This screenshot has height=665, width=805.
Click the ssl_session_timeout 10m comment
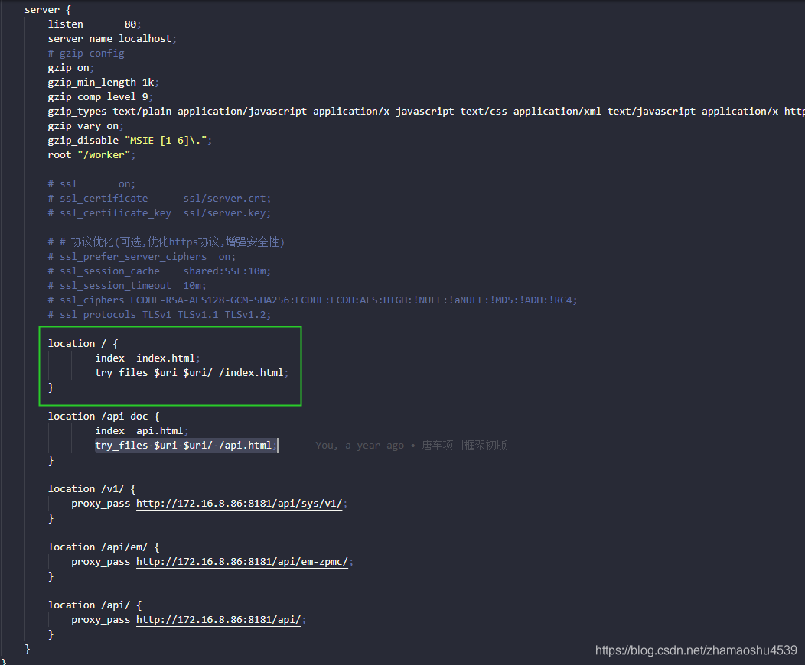(x=127, y=286)
